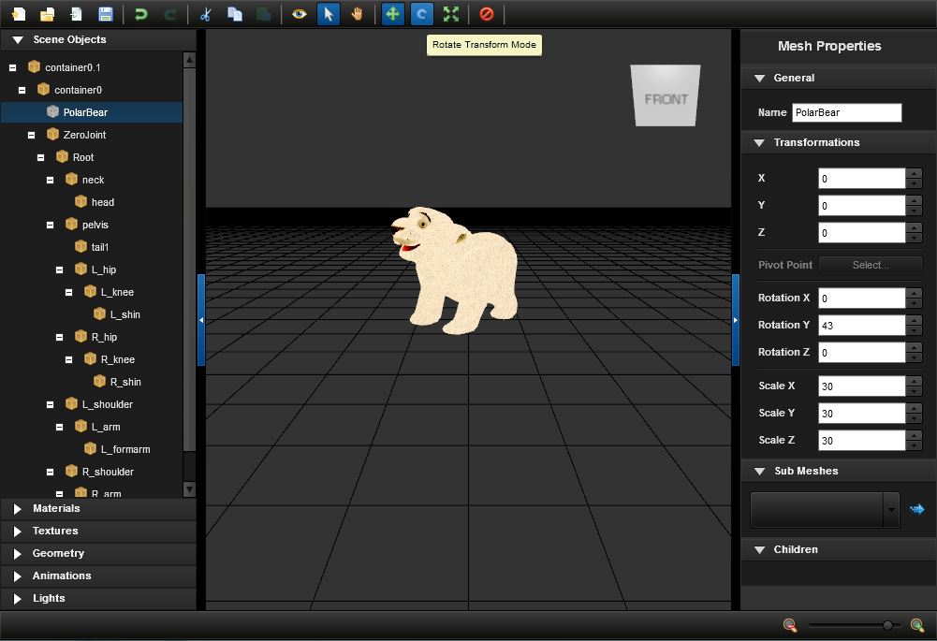Click the blue Sub Meshes arrow icon
The image size is (937, 641).
point(917,509)
